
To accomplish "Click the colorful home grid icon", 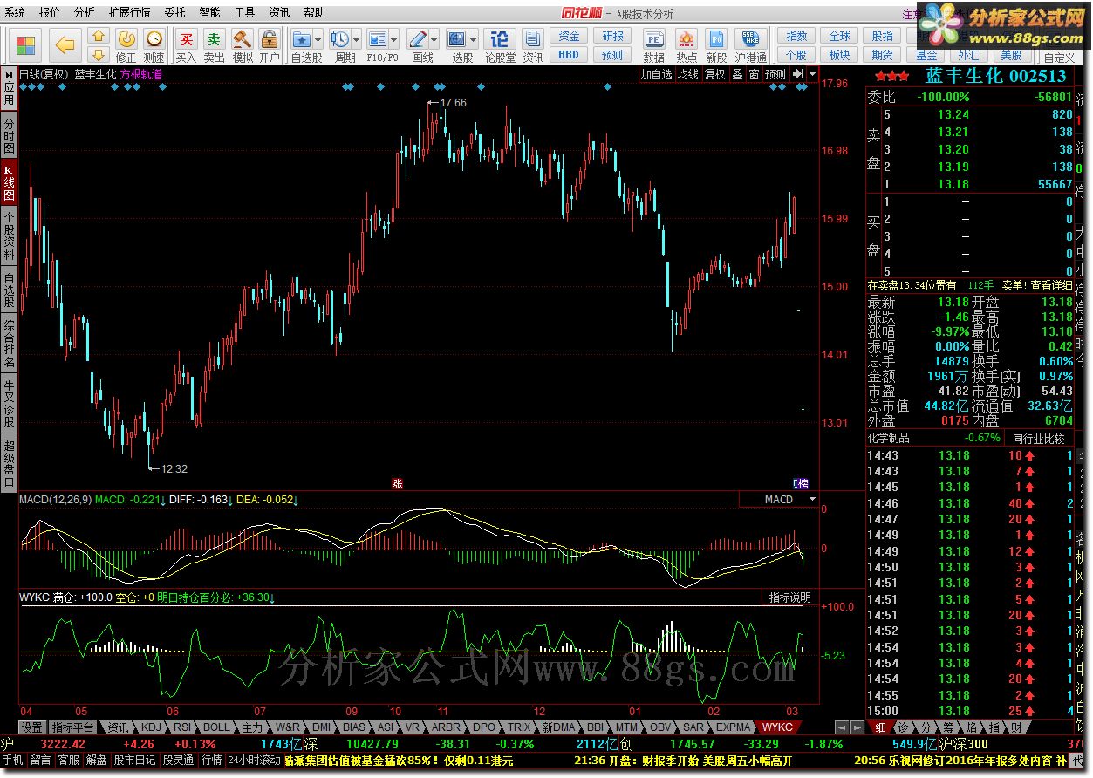I will click(x=26, y=44).
